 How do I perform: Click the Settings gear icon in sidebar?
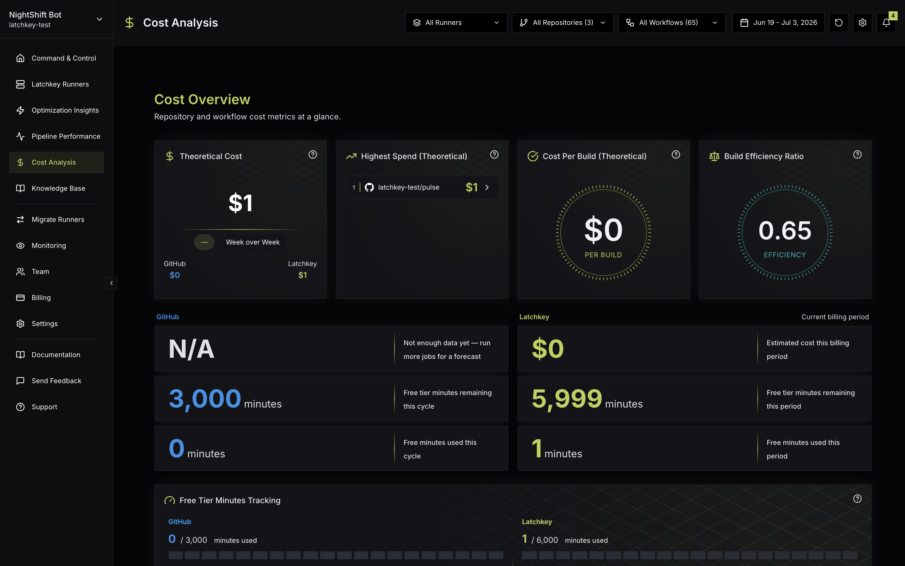[x=20, y=323]
